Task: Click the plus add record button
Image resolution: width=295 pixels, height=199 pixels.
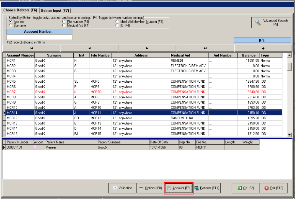Action: (x=263, y=48)
